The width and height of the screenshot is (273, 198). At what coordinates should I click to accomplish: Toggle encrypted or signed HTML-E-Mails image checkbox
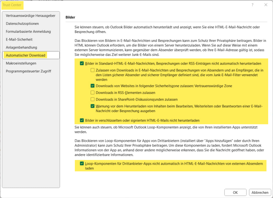tap(82, 120)
